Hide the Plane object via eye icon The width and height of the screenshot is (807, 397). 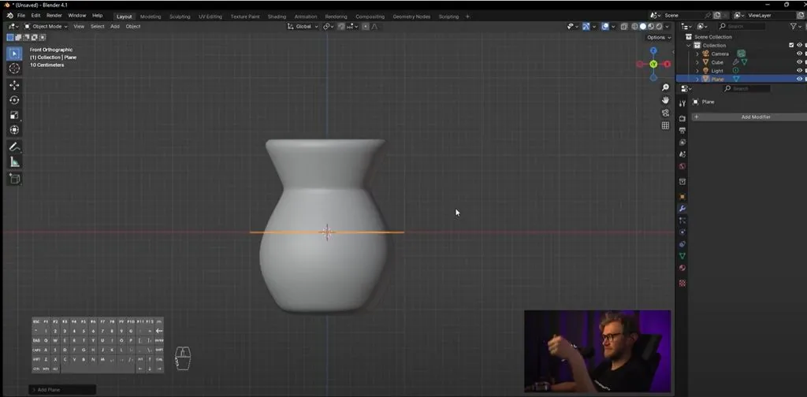[x=799, y=79]
